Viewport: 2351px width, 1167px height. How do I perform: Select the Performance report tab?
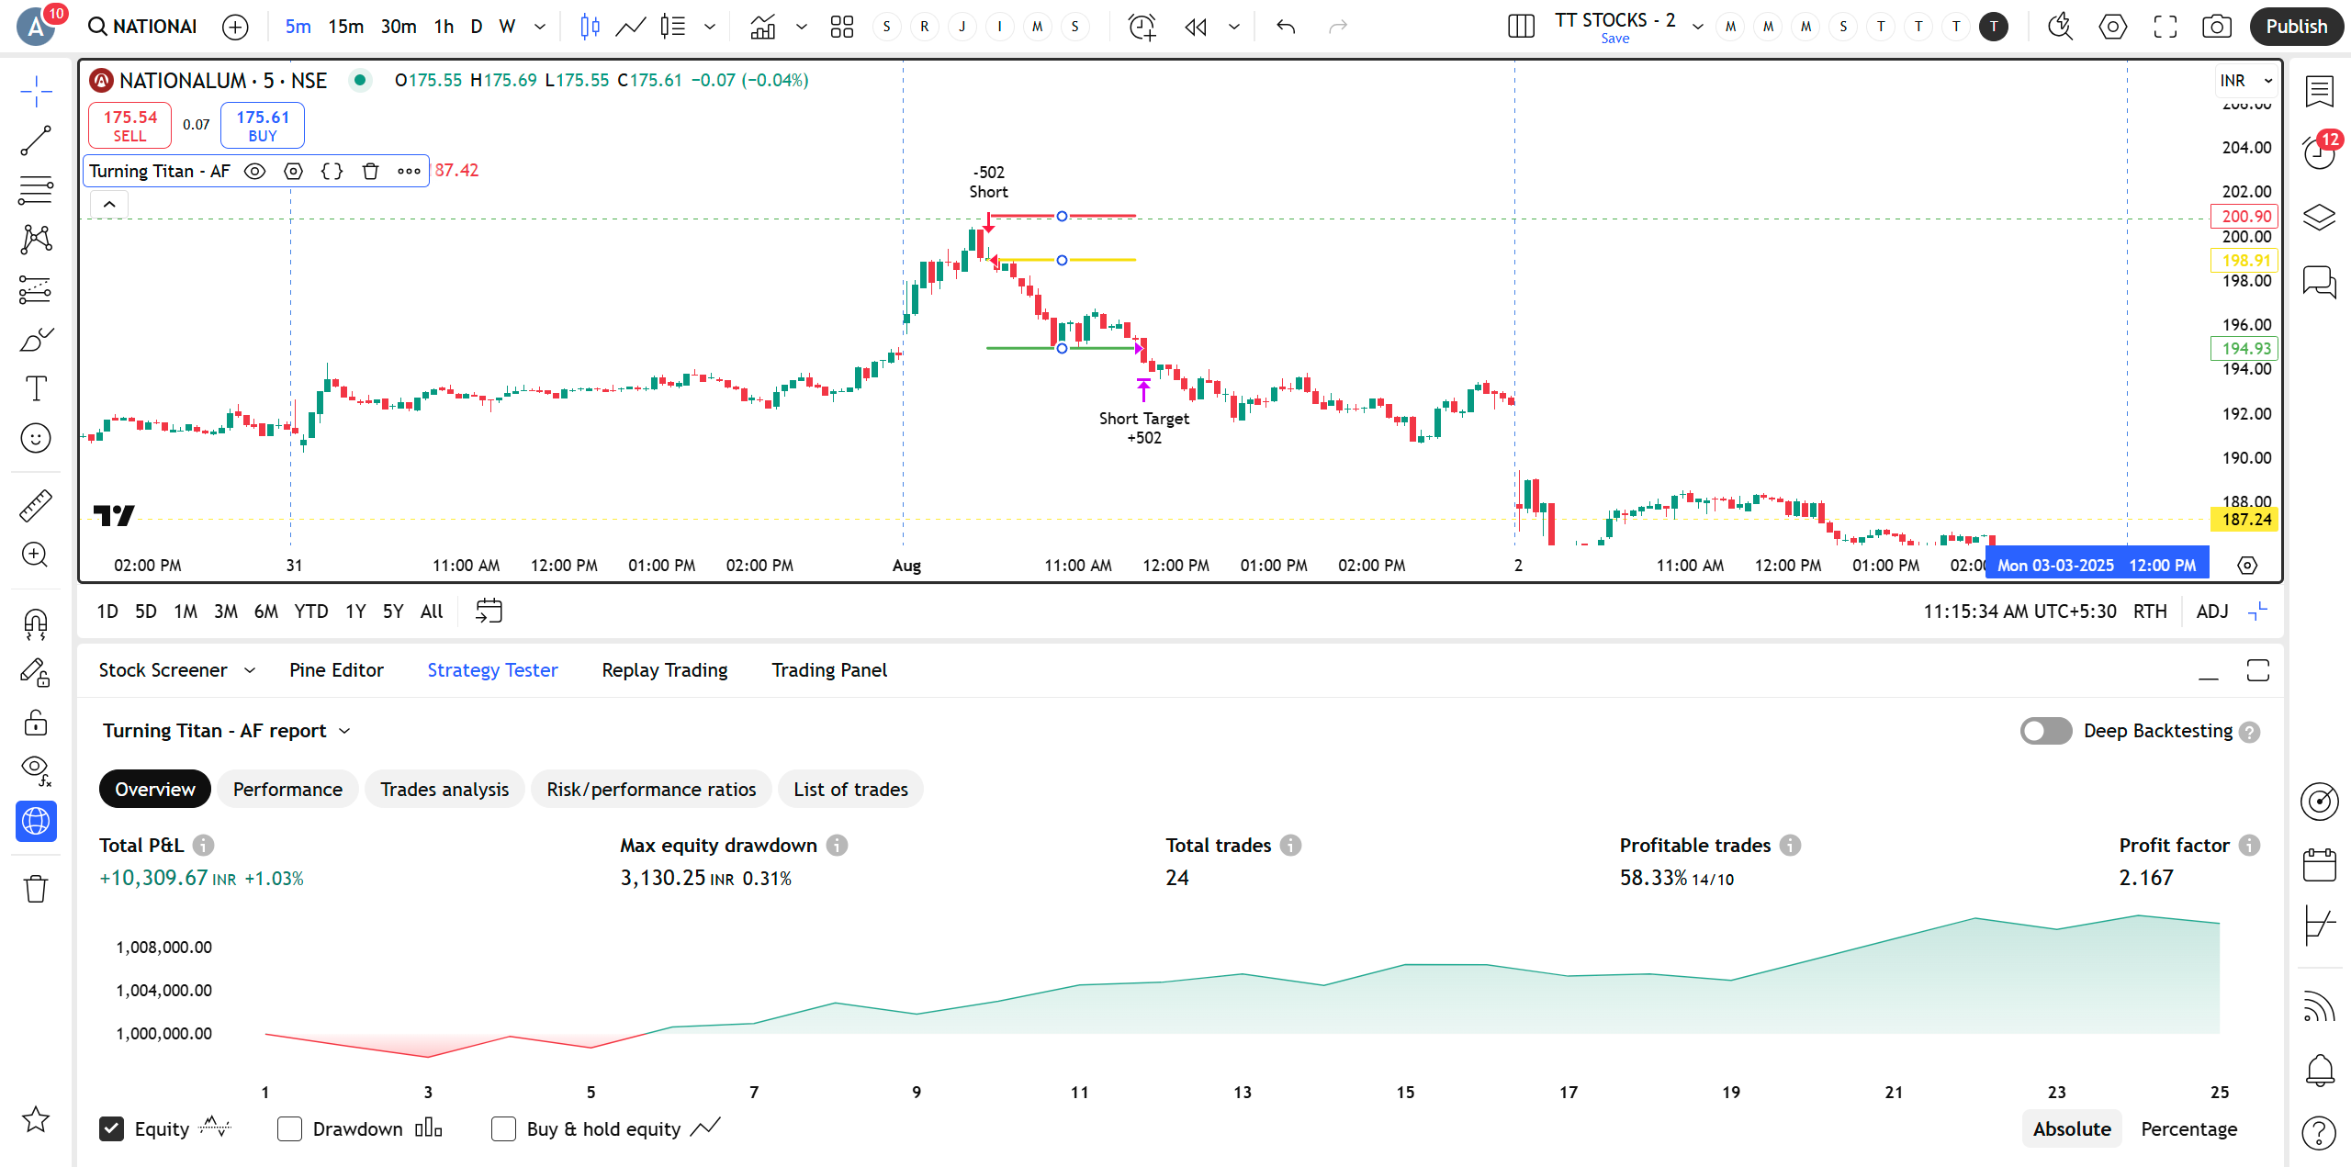(287, 789)
